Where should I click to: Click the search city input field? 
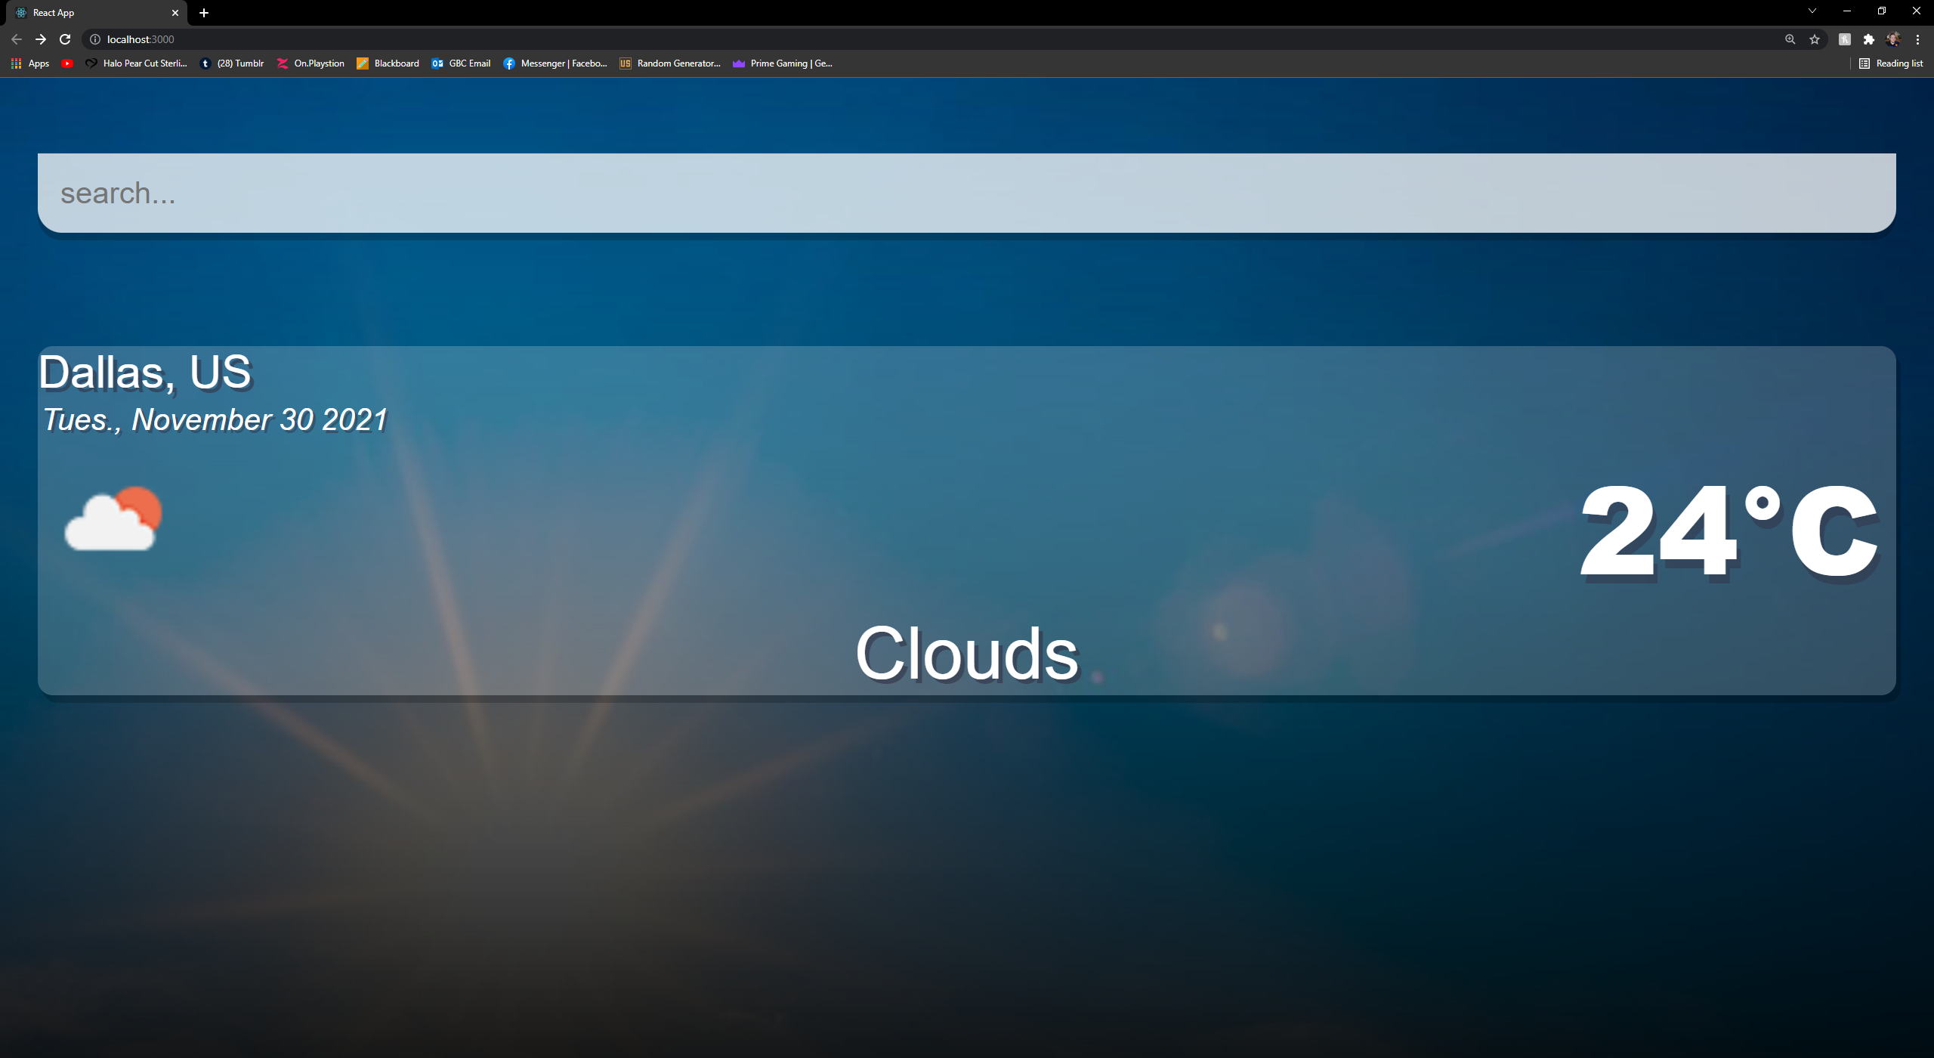[x=966, y=193]
